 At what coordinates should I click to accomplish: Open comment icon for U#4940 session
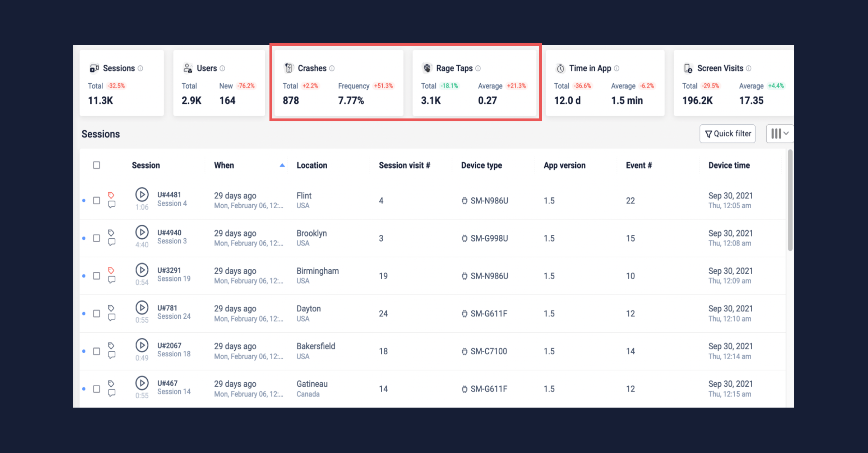click(x=112, y=242)
